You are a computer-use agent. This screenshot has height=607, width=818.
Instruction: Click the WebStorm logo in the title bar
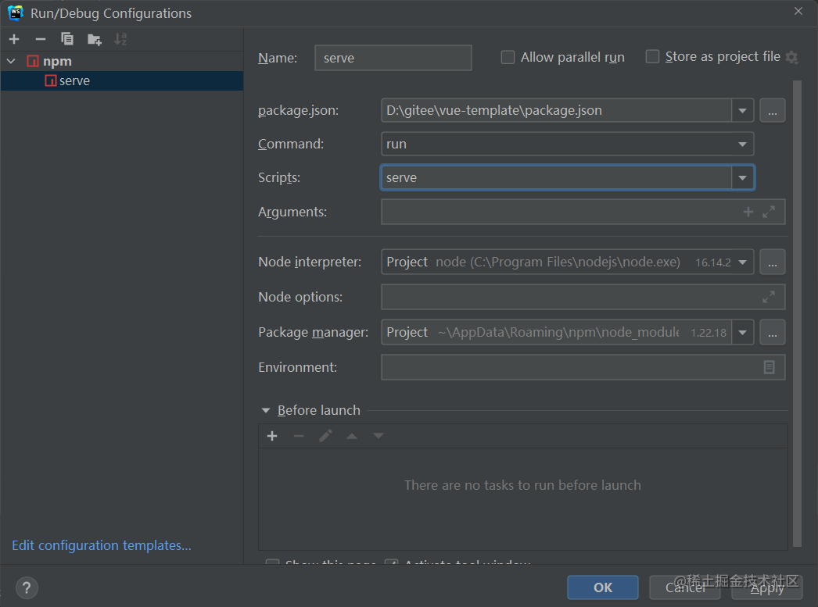[x=16, y=13]
